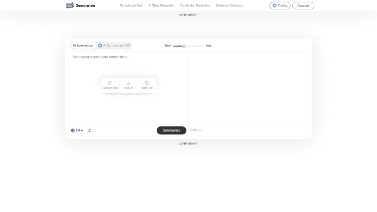
Task: Open the Pricing page
Action: [x=280, y=5]
